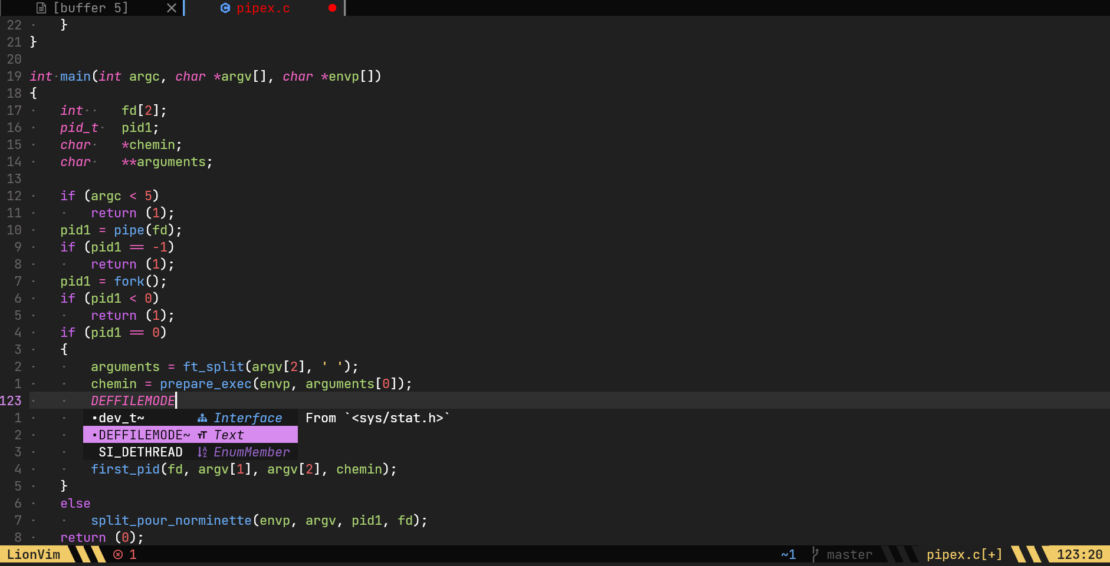Click the error count icon in the statusline
Viewport: 1110px width, 566px height.
(x=118, y=555)
